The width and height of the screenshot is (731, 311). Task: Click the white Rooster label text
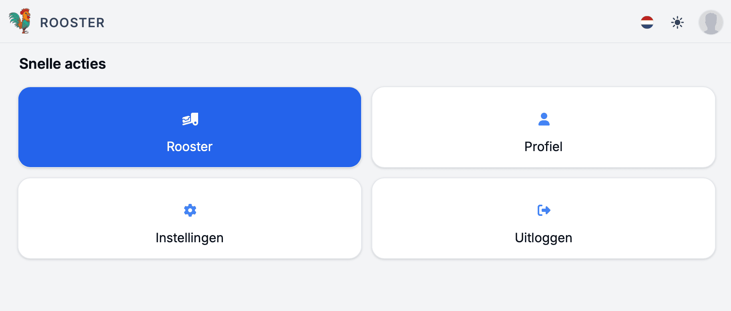[x=189, y=147]
